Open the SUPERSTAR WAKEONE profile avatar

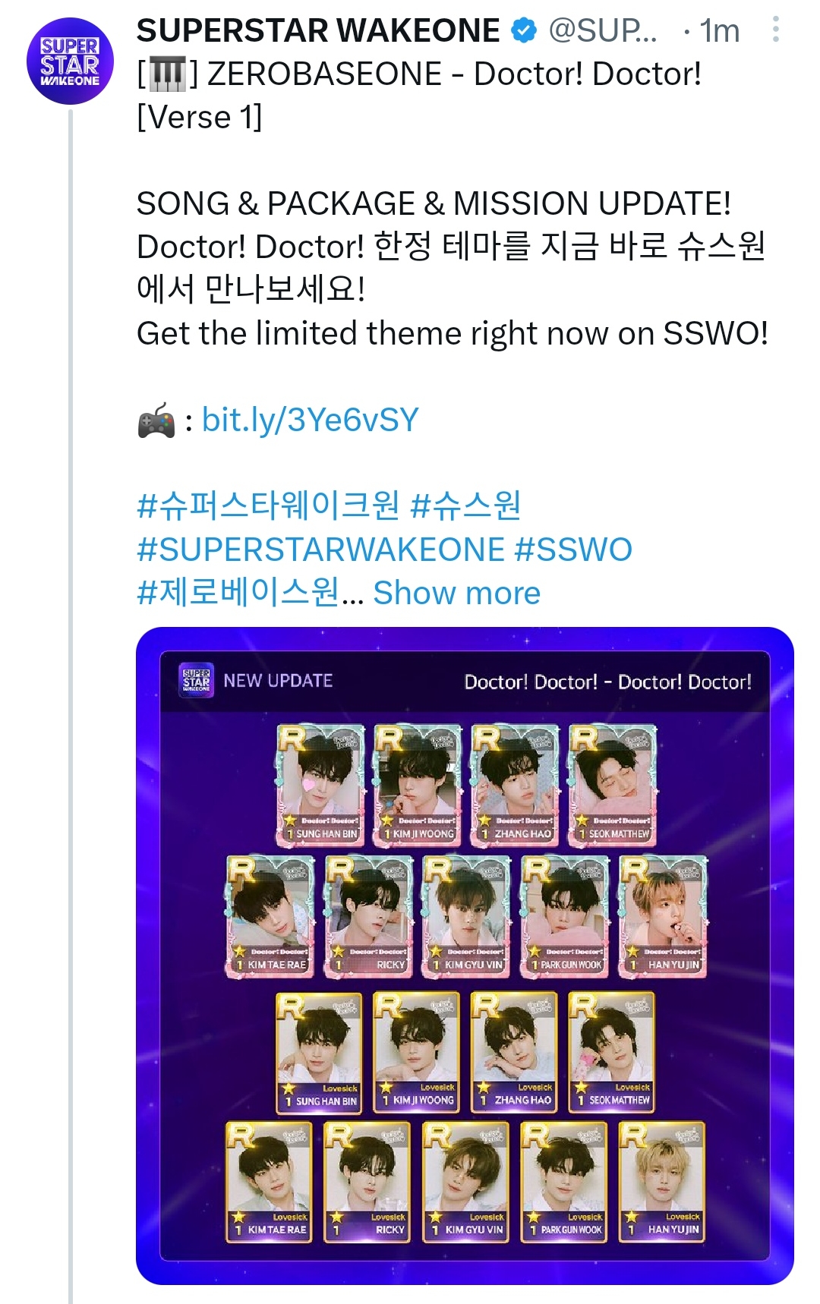[70, 61]
